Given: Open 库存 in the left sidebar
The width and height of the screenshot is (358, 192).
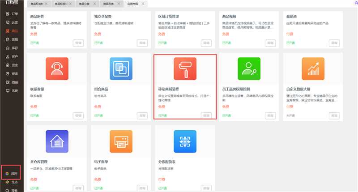Looking at the screenshot, I should coord(12,48).
